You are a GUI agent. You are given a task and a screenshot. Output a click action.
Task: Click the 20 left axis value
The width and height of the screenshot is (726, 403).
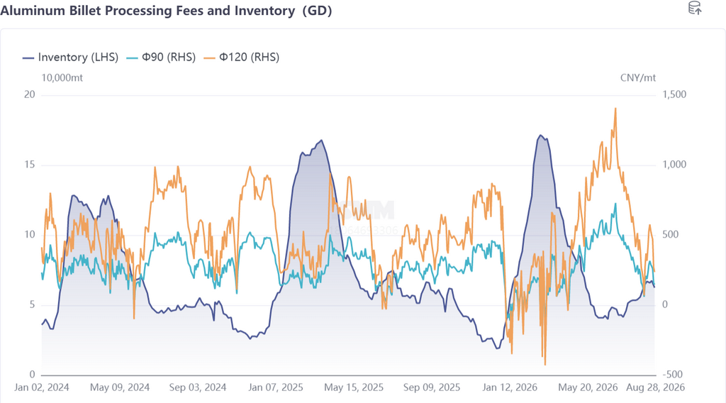point(30,94)
